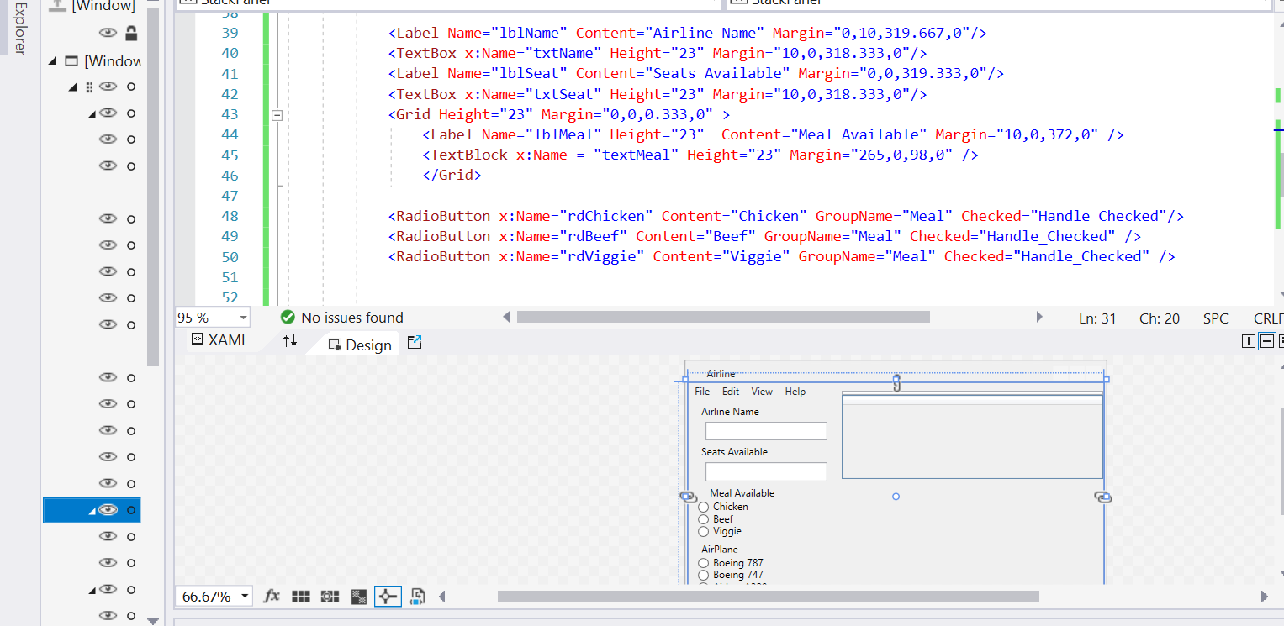
Task: Open the 95 % code zoom dropdown
Action: 243,318
